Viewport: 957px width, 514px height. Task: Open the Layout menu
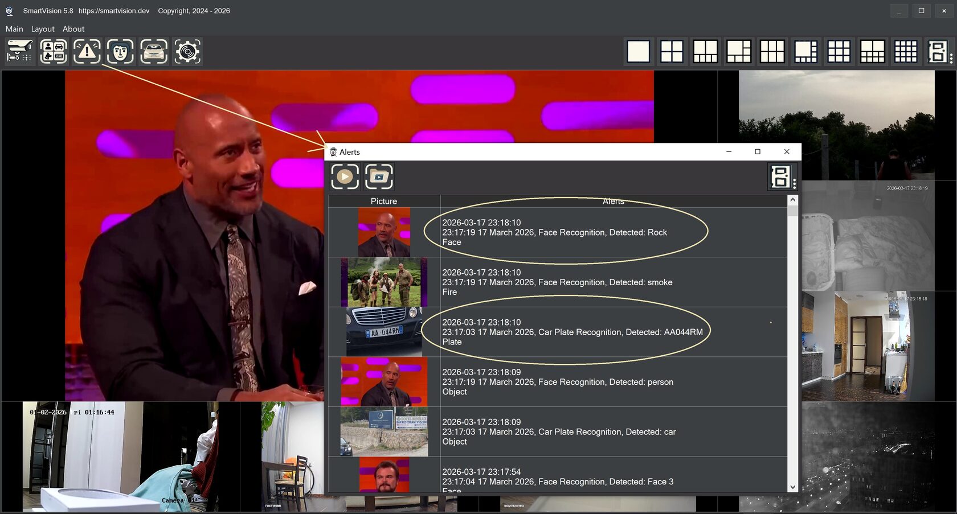point(43,29)
